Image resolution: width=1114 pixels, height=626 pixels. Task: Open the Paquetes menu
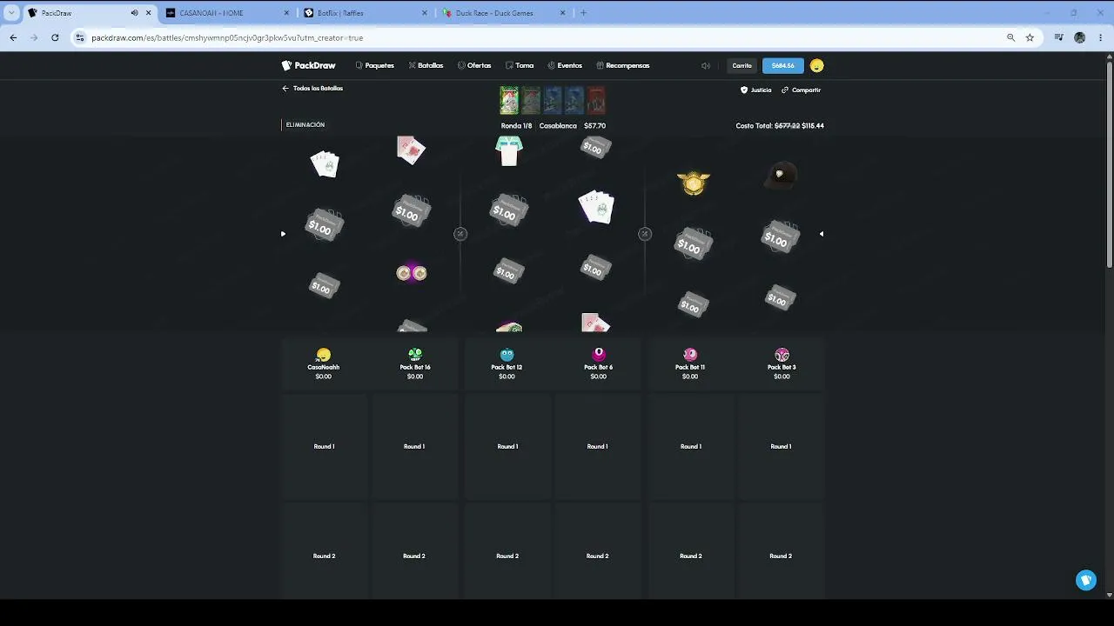click(375, 65)
